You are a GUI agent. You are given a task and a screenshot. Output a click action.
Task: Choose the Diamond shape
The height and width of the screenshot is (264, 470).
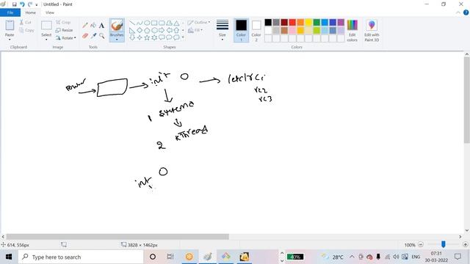tap(140, 30)
